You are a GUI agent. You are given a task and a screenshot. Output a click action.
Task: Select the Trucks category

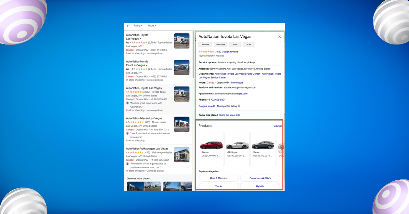point(219,186)
